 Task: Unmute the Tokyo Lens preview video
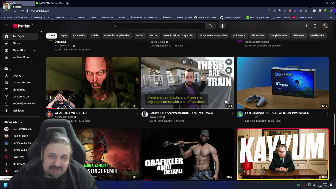tap(229, 62)
